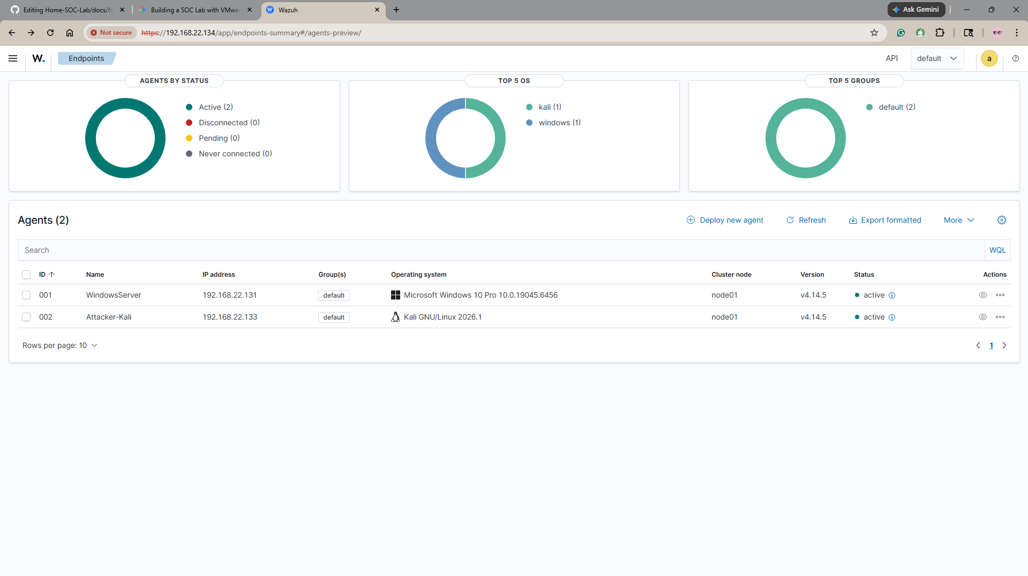The height and width of the screenshot is (576, 1028).
Task: Open a new browser tab
Action: [396, 10]
